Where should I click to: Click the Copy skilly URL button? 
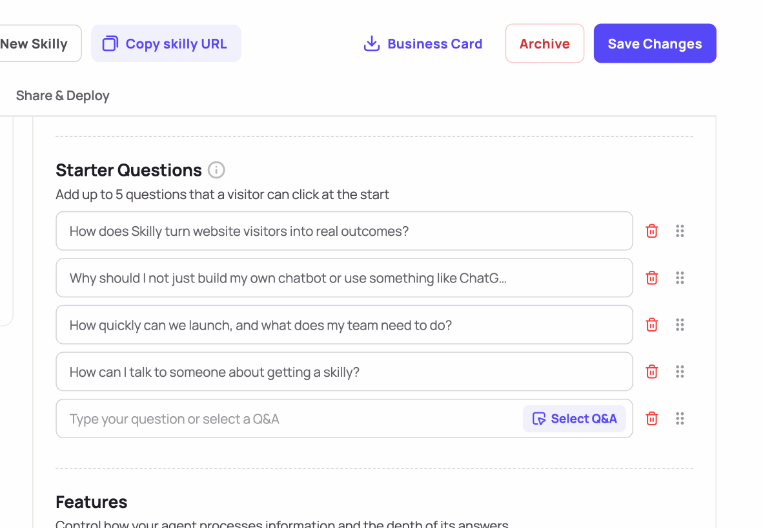(166, 43)
